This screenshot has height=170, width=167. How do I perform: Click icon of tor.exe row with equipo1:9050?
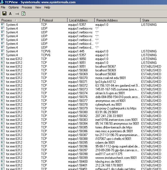tap(3, 59)
